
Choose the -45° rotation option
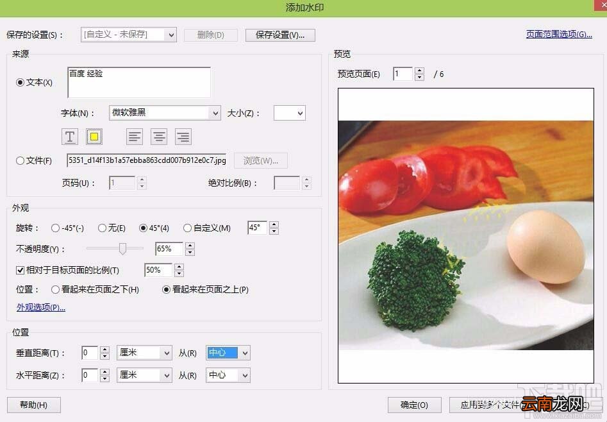click(x=55, y=228)
